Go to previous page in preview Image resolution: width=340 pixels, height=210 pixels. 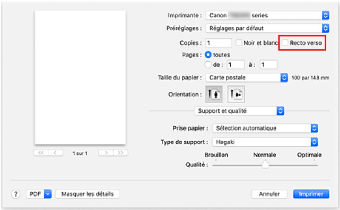pos(55,153)
